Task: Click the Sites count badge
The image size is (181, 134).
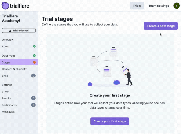Action: coord(33,76)
